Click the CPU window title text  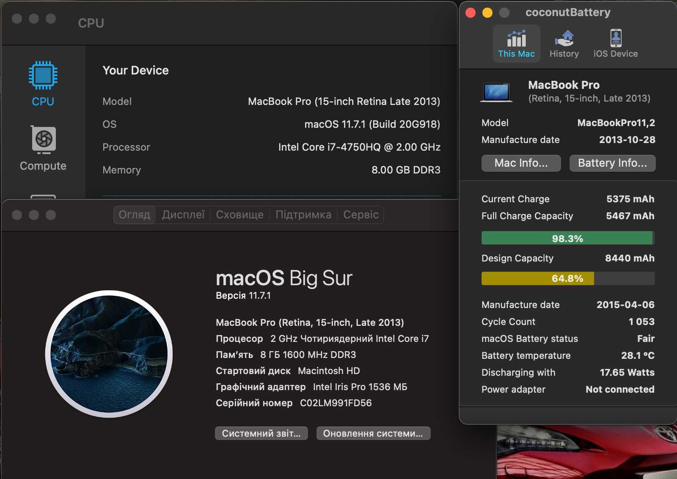pos(91,23)
